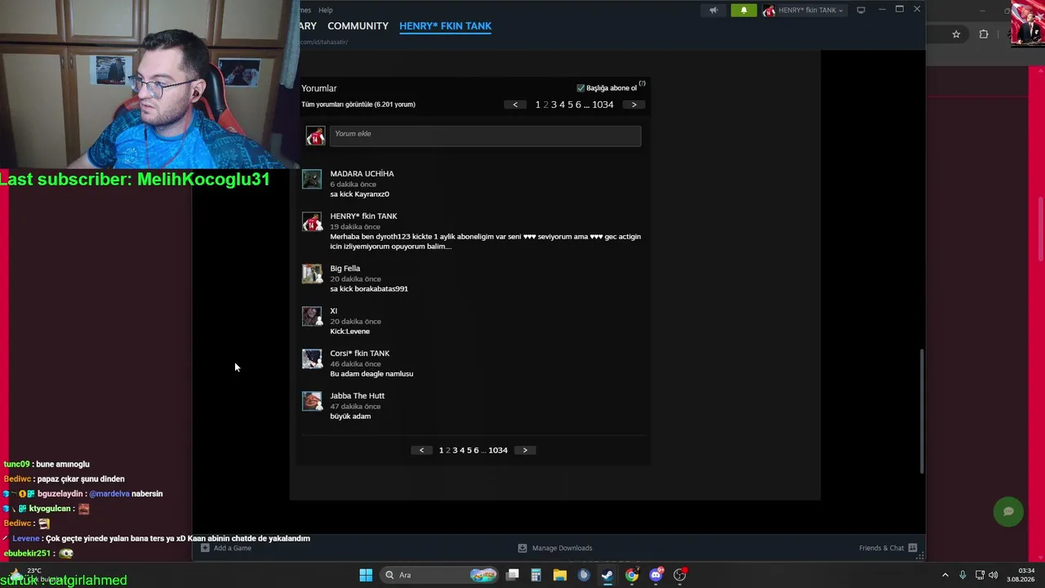This screenshot has width=1045, height=588.
Task: Open network settings tray icon
Action: click(980, 575)
